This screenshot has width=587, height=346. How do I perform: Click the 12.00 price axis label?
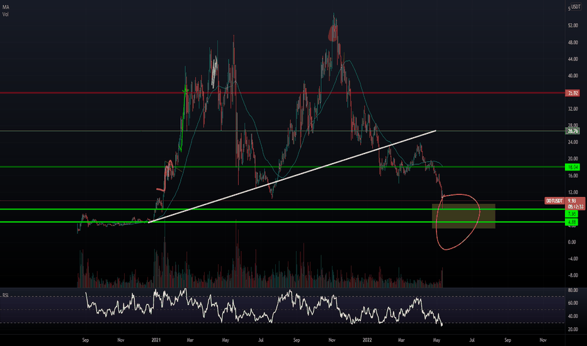pos(573,193)
